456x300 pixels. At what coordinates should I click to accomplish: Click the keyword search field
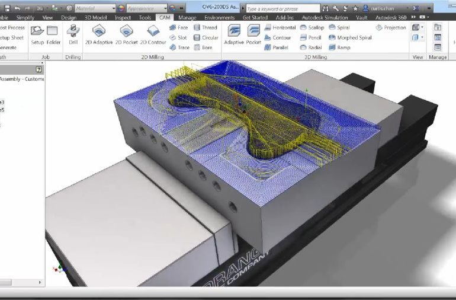[281, 8]
